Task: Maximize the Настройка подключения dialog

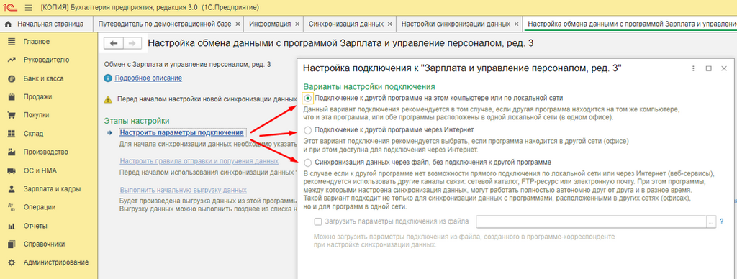Action: [709, 68]
